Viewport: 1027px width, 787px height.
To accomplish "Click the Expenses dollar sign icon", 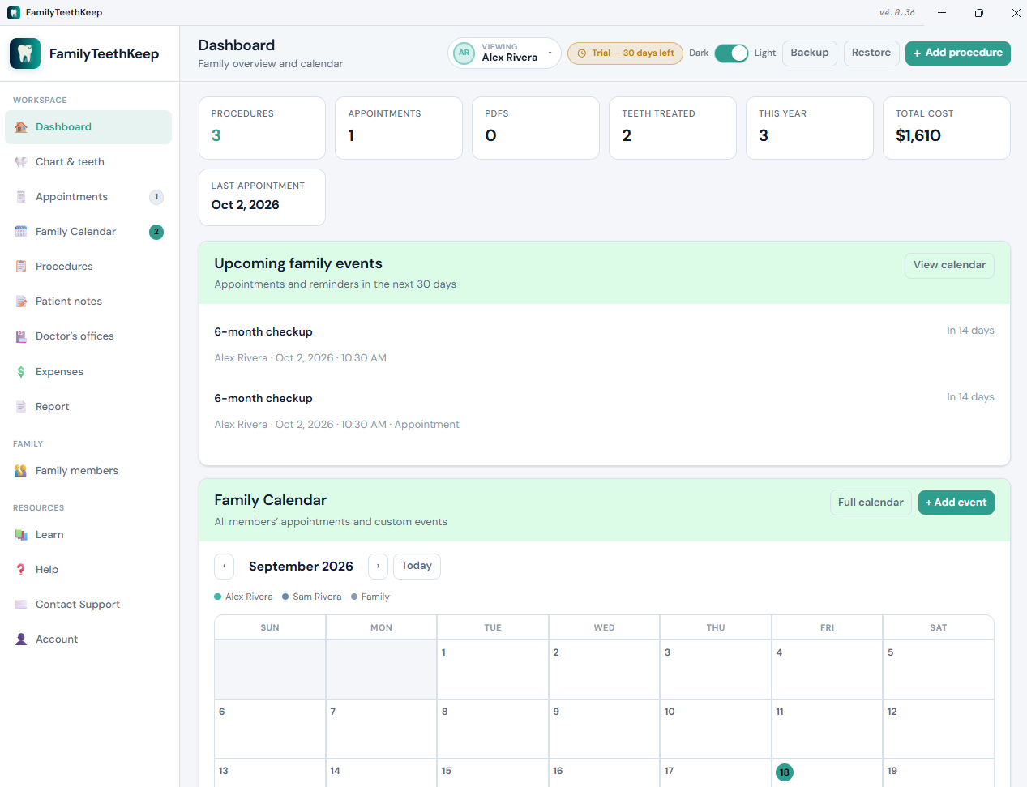I will [21, 372].
